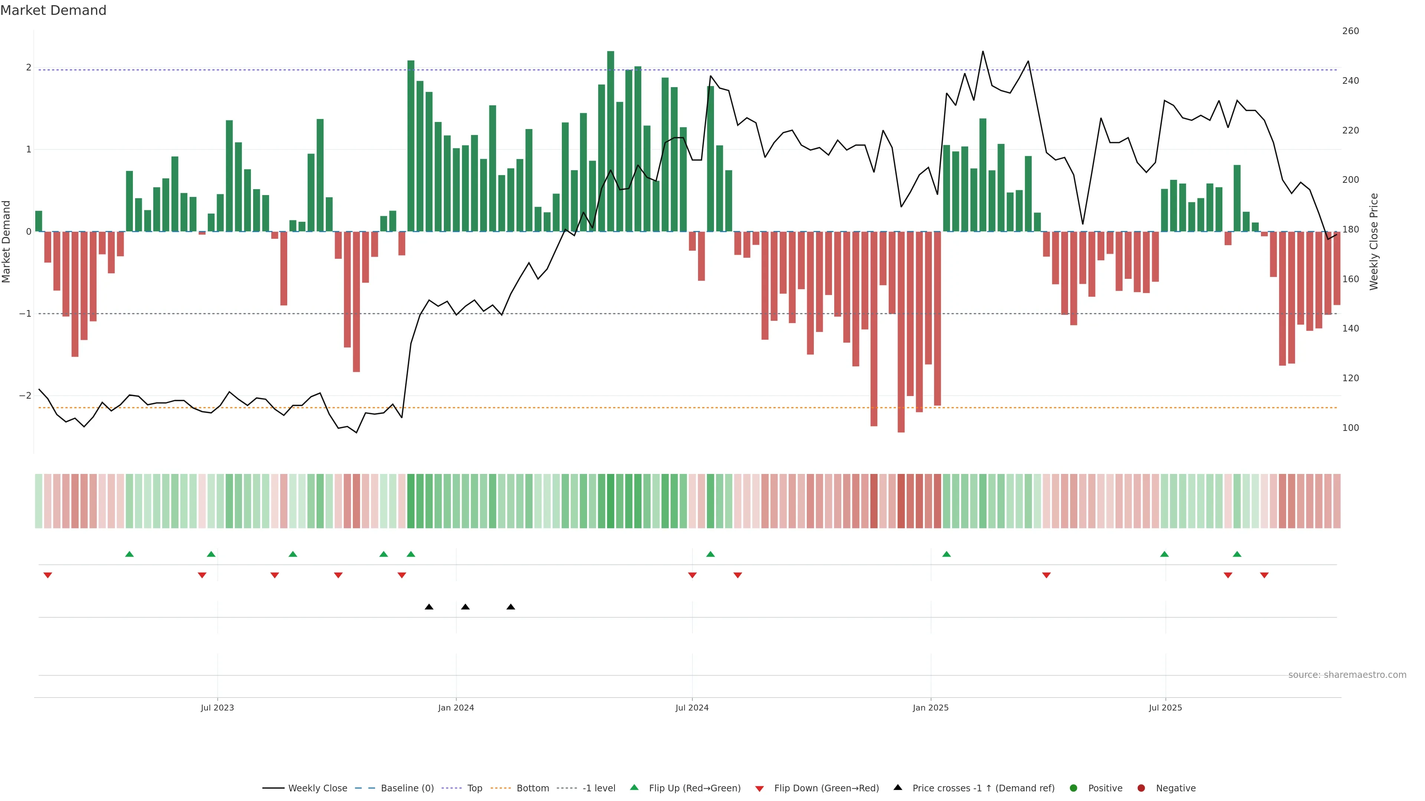1425x801 pixels.
Task: Click the first black price-cross triangle marker
Action: (429, 607)
